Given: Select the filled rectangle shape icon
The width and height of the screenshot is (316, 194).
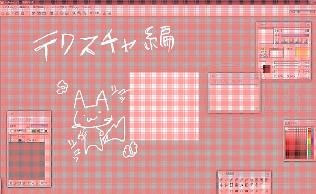Looking at the screenshot, I should (x=236, y=191).
